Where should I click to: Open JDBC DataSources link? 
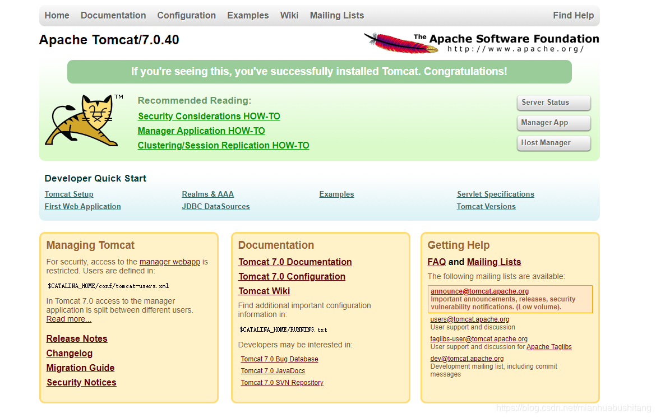(x=216, y=207)
